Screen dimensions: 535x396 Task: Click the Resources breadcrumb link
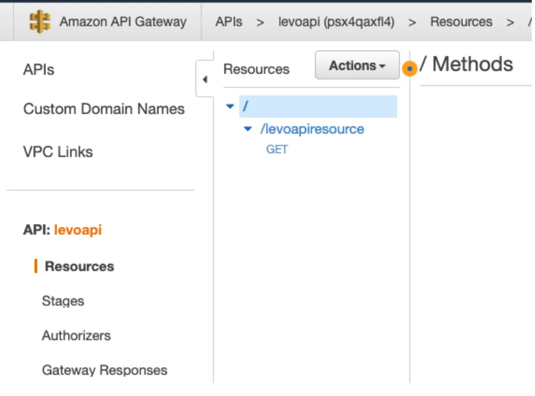pos(461,22)
